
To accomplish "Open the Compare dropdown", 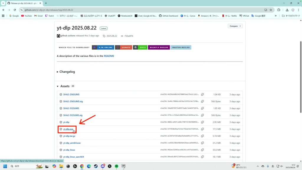I will point(235,26).
